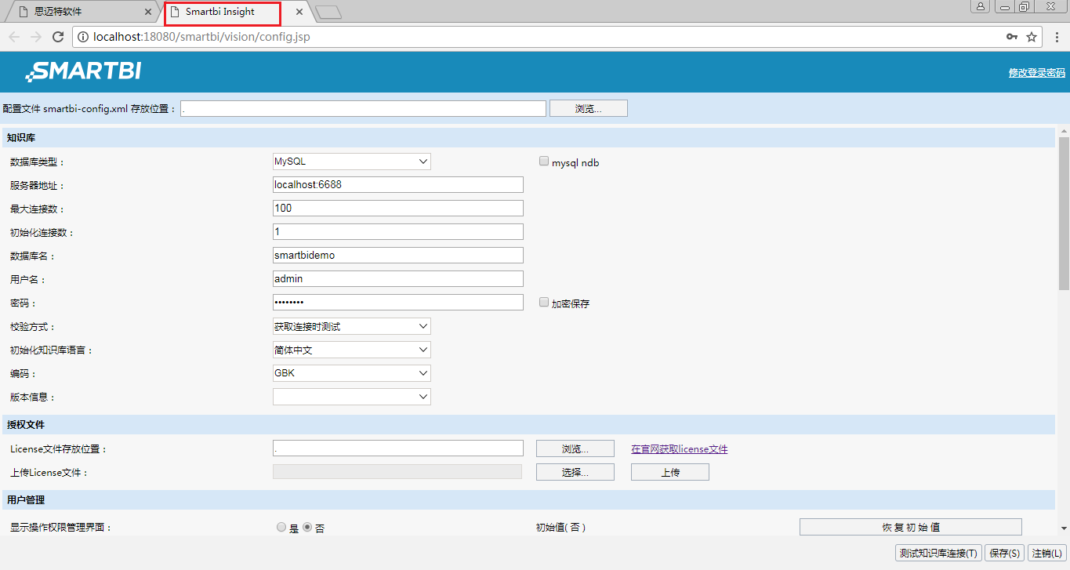
Task: Click the 密码 field
Action: coord(398,303)
